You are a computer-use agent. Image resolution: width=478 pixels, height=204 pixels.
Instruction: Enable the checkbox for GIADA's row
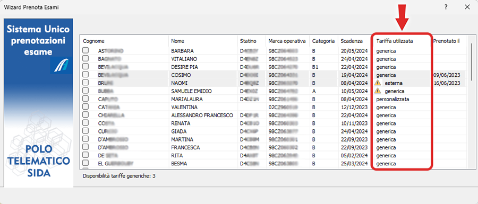86,131
